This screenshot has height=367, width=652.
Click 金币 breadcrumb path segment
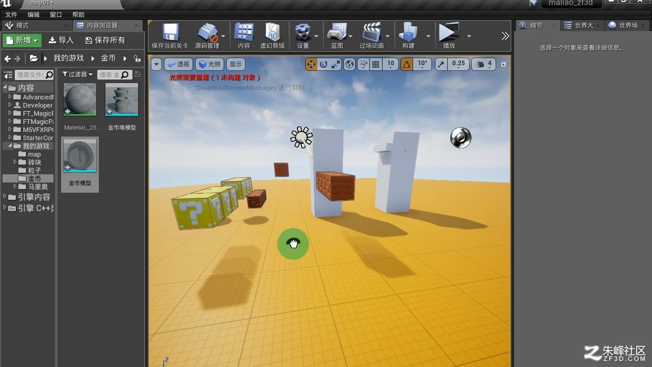coord(108,59)
